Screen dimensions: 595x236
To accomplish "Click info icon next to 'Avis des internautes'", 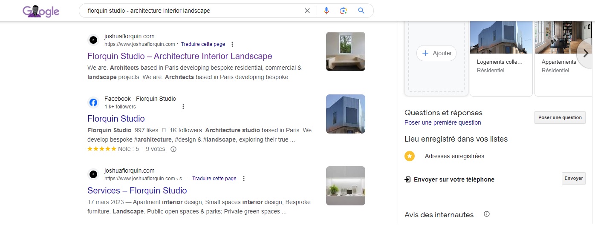I will click(x=487, y=214).
